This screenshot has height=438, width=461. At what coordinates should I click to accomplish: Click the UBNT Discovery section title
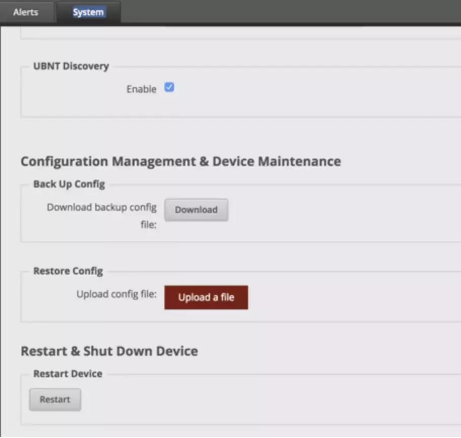click(71, 66)
